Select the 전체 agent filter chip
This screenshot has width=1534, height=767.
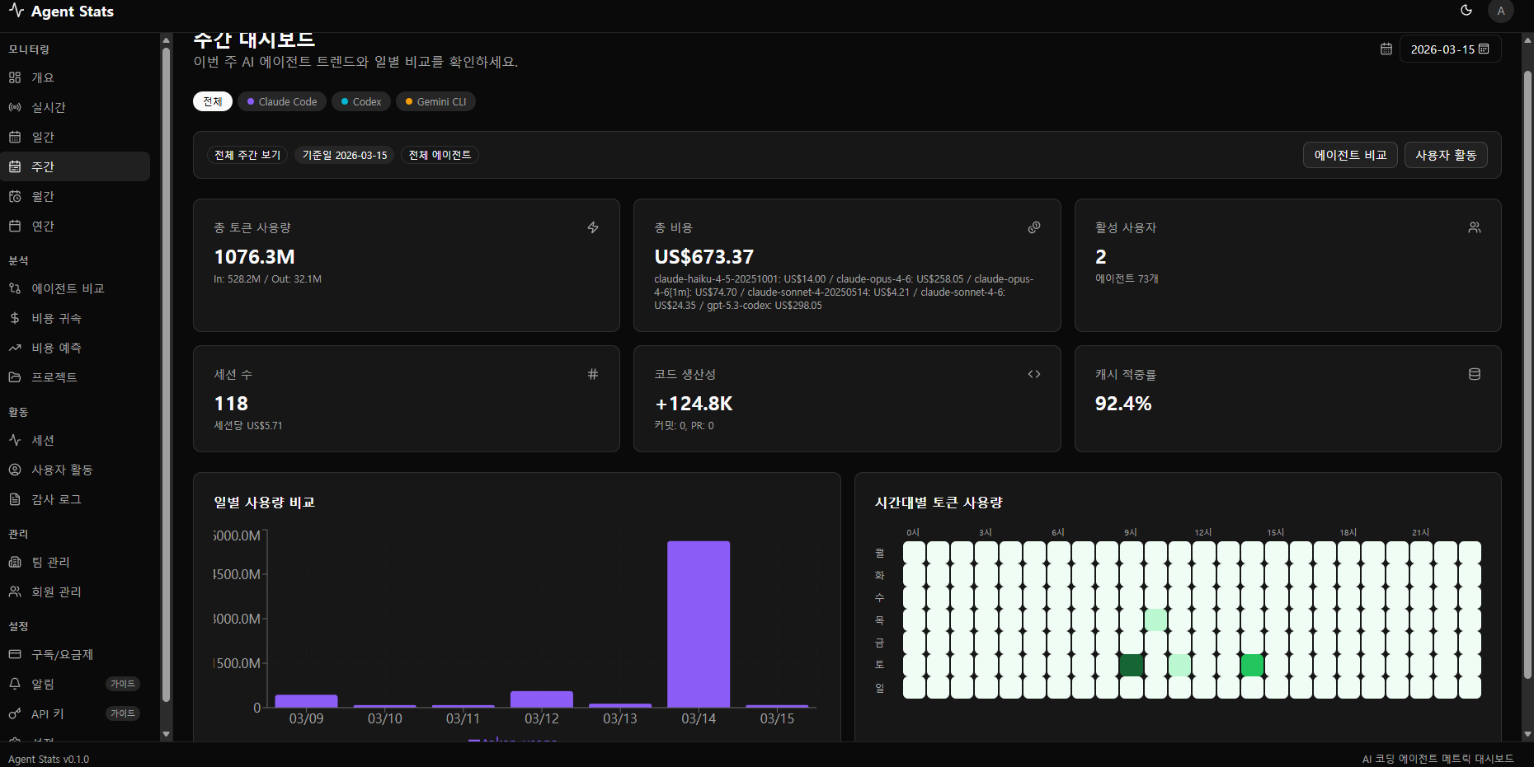pos(213,101)
